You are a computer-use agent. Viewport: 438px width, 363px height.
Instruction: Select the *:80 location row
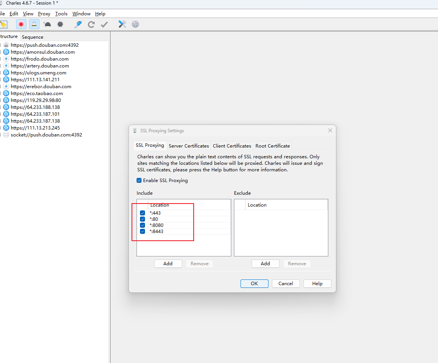point(184,219)
